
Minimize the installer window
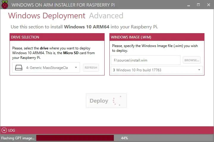(x=189, y=5)
